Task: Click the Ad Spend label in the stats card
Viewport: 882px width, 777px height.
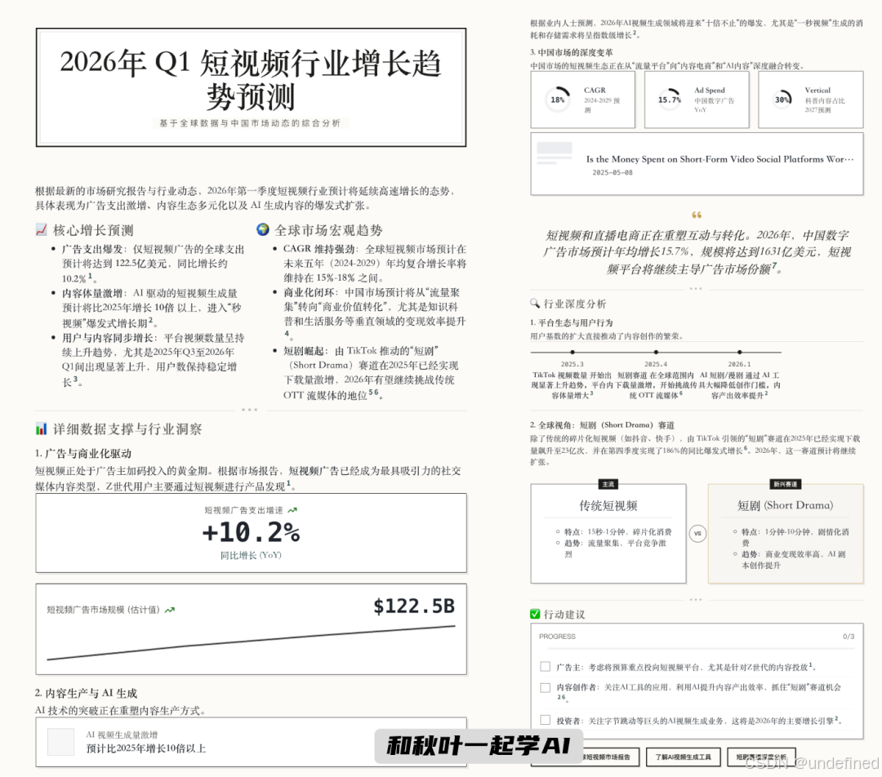Action: 710,90
